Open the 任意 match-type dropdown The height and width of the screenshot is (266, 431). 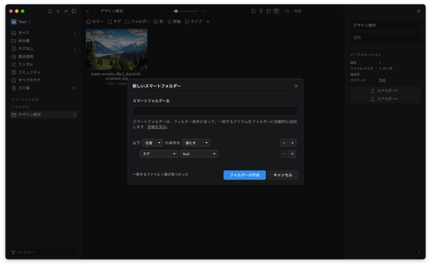152,143
